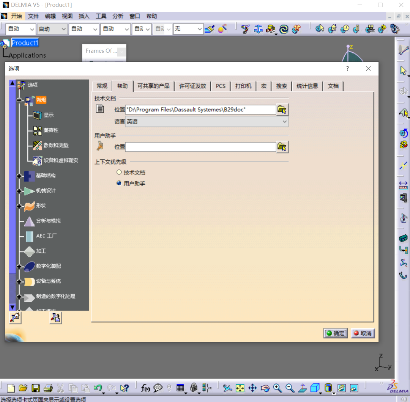Click the Save icon in bottom toolbar
Viewport: 410px width, 402px height.
tap(36, 388)
